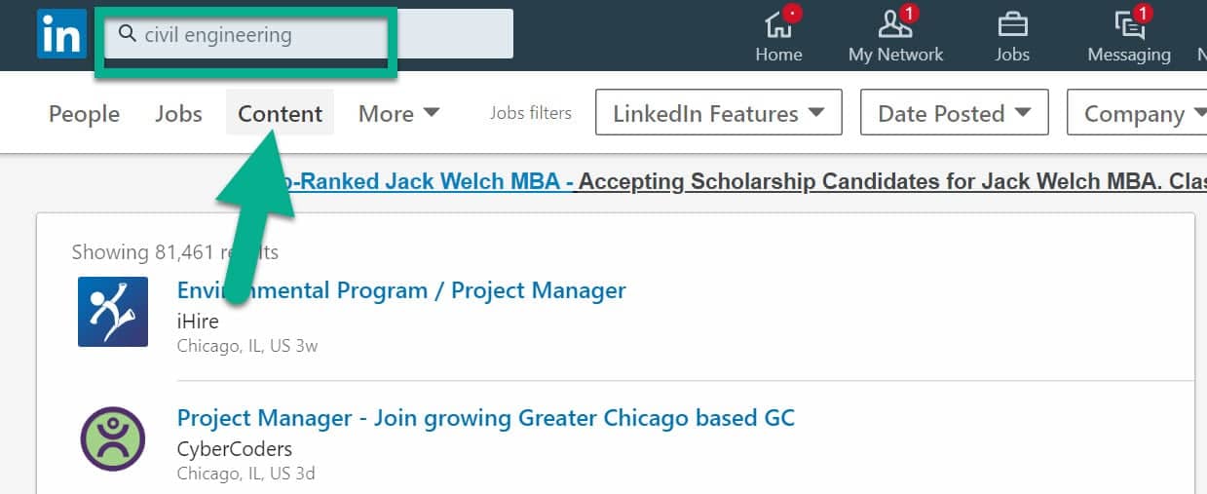Open the Jobs briefcase icon

point(1012,22)
